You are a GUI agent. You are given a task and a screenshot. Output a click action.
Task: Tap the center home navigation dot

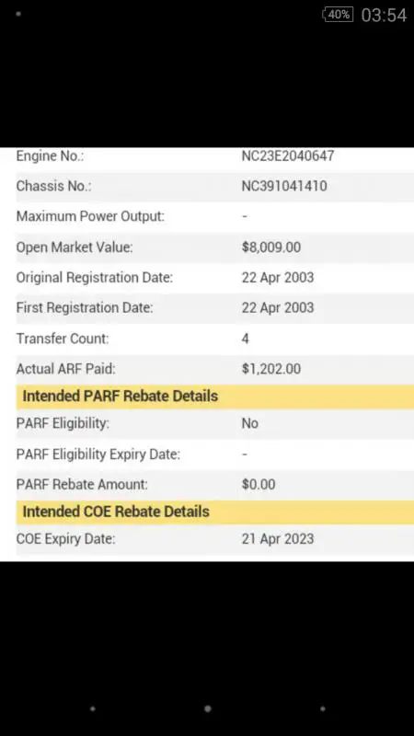[208, 708]
